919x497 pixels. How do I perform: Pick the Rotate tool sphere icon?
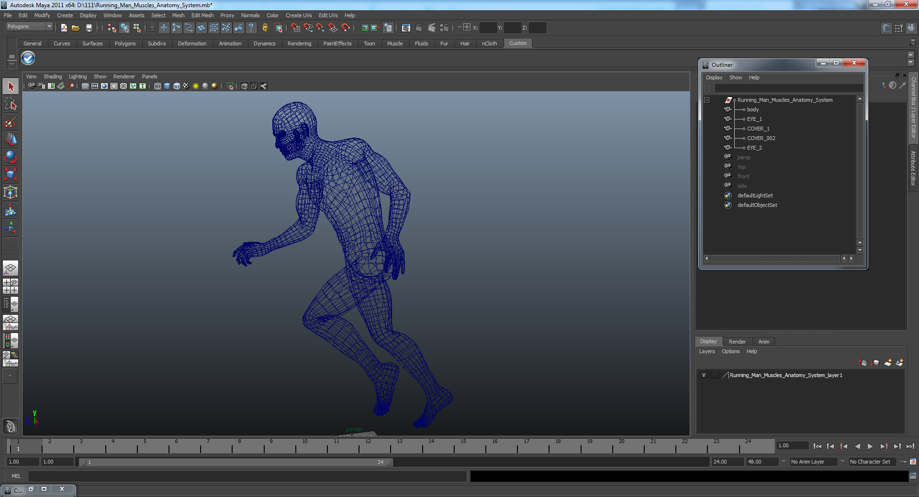coord(11,157)
